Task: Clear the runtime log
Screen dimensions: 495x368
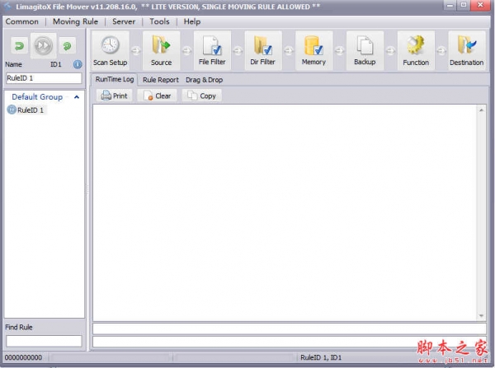Action: (157, 95)
